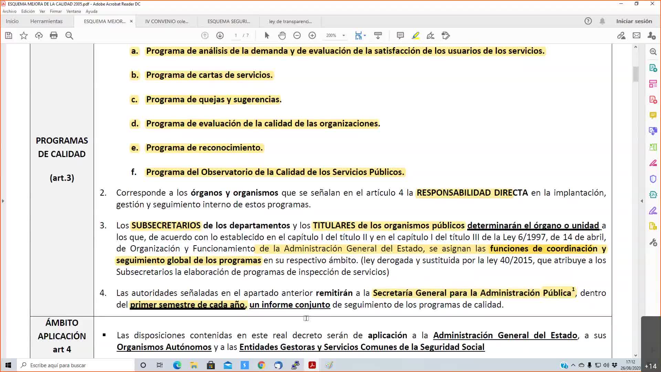Add document to starred favorites
The width and height of the screenshot is (661, 372).
click(24, 35)
